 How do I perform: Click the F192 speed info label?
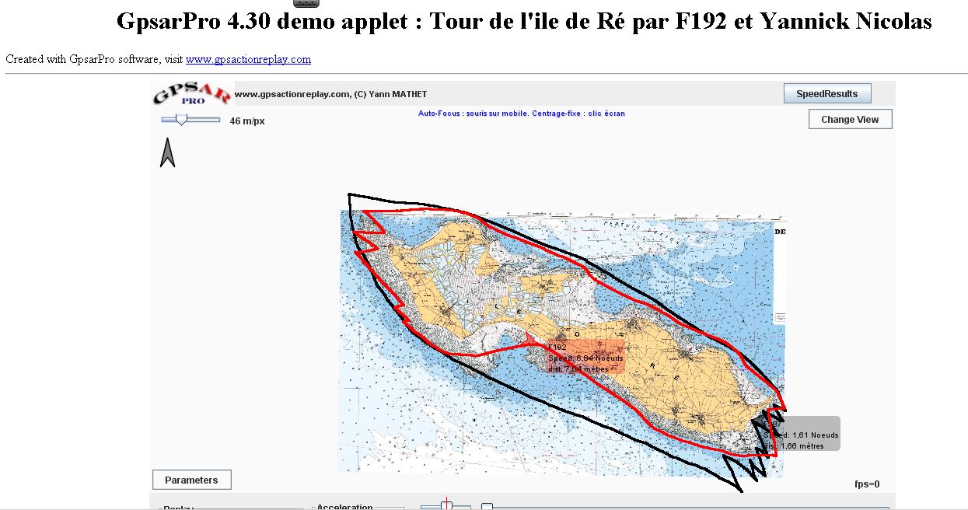point(585,357)
